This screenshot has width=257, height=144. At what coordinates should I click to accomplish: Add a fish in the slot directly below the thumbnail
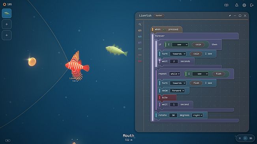[7, 24]
